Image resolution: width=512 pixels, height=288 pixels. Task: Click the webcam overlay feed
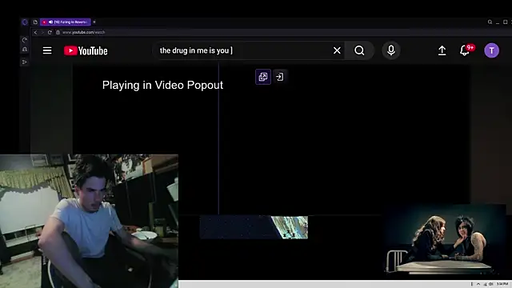[89, 221]
